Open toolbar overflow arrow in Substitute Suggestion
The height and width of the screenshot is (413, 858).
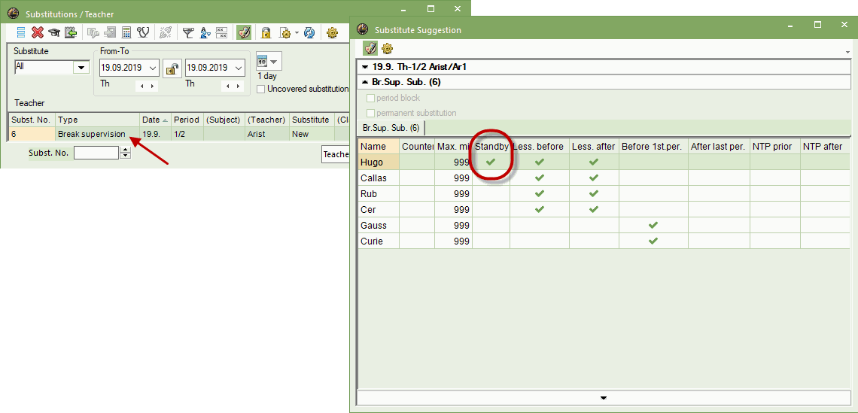point(847,52)
